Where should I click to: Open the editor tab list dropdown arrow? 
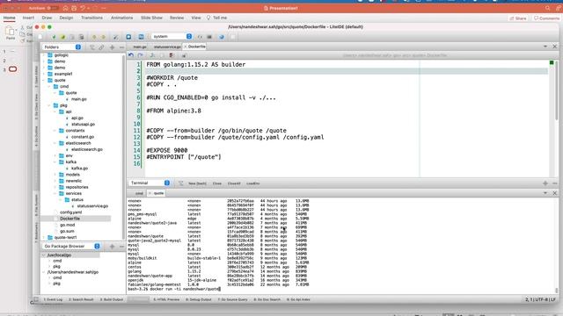pos(545,47)
